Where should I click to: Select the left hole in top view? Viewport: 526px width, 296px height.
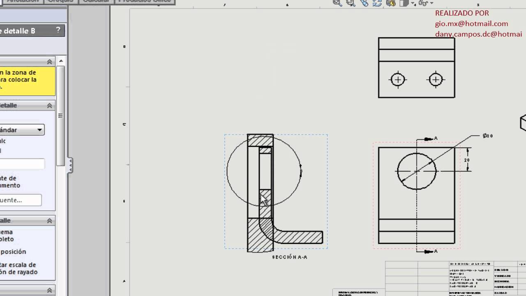pyautogui.click(x=398, y=79)
